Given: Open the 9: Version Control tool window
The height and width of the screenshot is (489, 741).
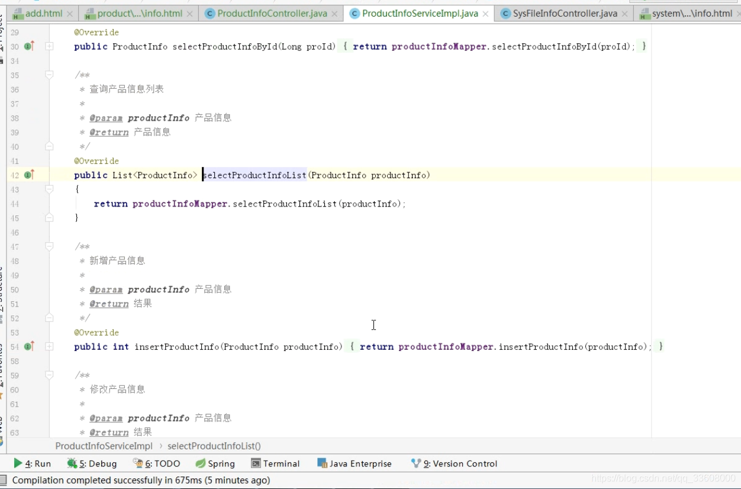Looking at the screenshot, I should [454, 464].
